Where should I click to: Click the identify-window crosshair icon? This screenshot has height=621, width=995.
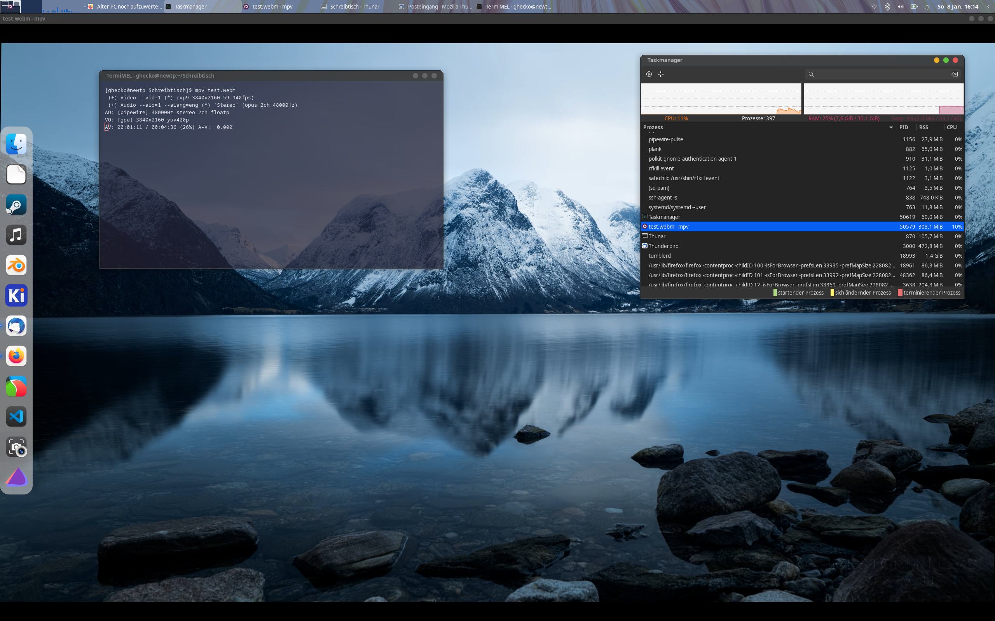pyautogui.click(x=660, y=75)
